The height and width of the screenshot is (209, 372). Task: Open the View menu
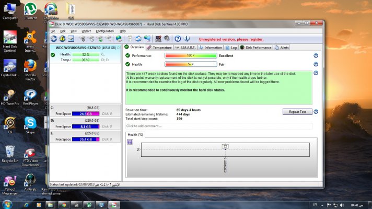click(74, 31)
